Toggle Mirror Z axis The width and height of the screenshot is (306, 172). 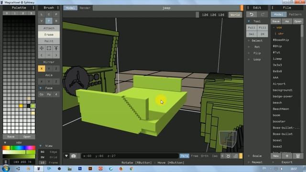[56, 68]
